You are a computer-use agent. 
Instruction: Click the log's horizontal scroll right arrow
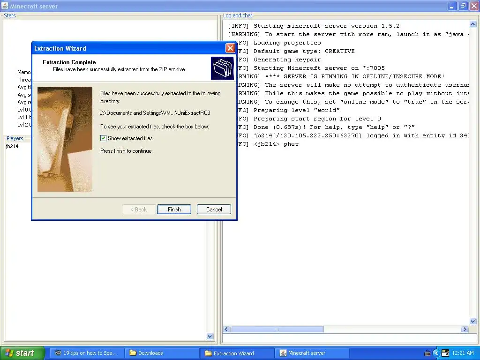(x=465, y=330)
